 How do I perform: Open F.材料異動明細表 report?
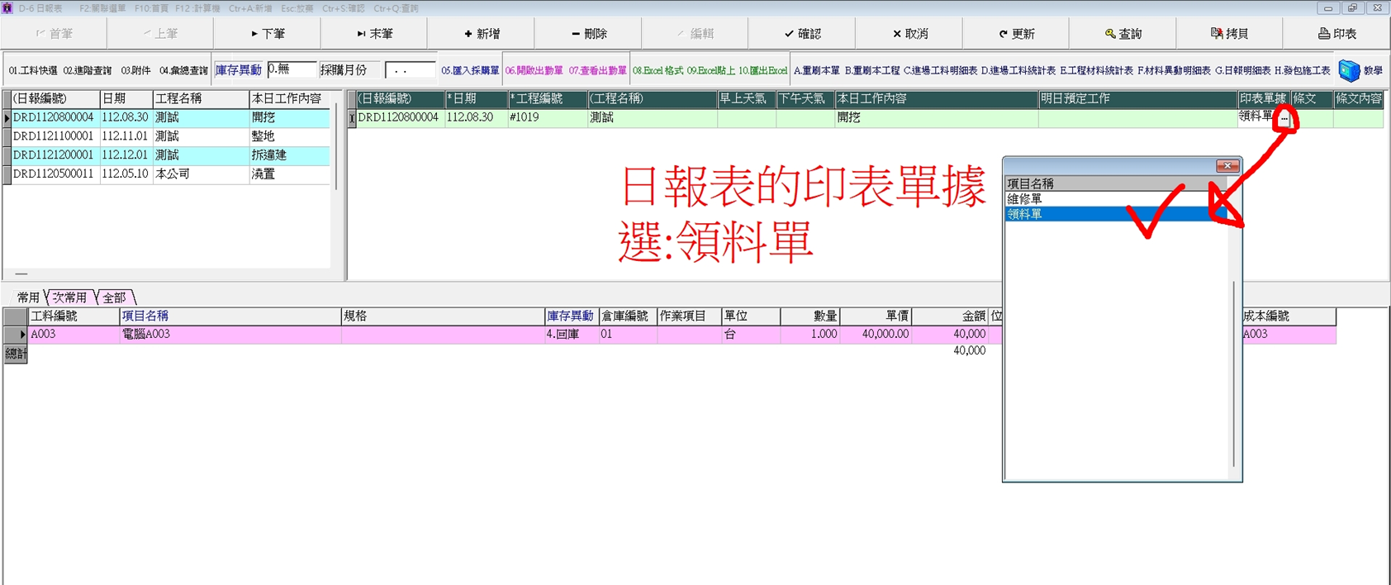(x=1174, y=71)
